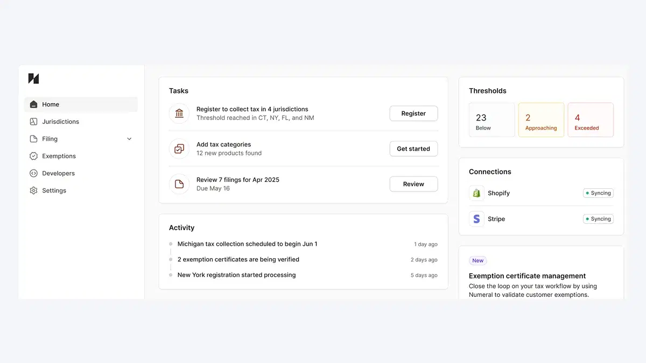Click the 'Tasks' panel heading
This screenshot has width=646, height=363.
tap(179, 91)
